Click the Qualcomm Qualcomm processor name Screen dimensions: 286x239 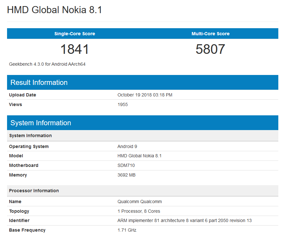(140, 202)
